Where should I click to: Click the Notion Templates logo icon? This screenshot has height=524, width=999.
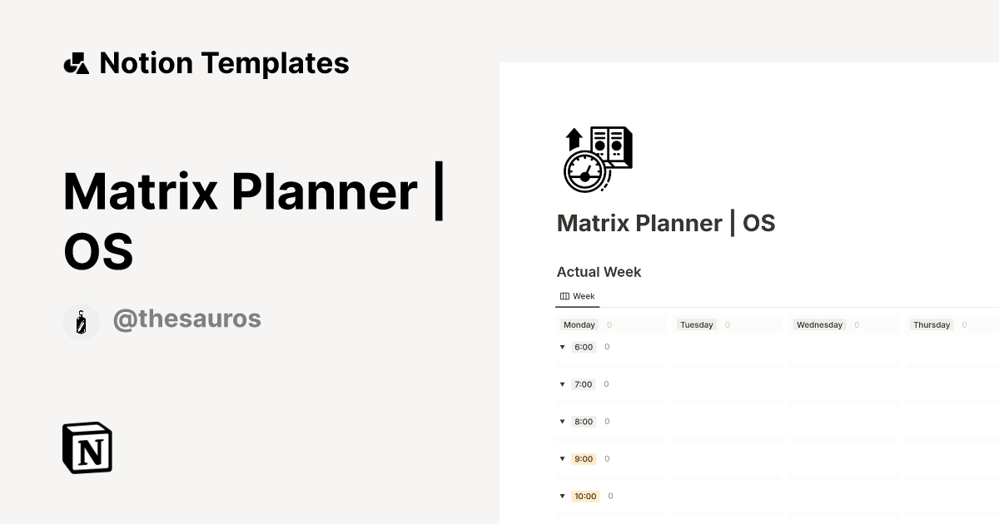[77, 62]
